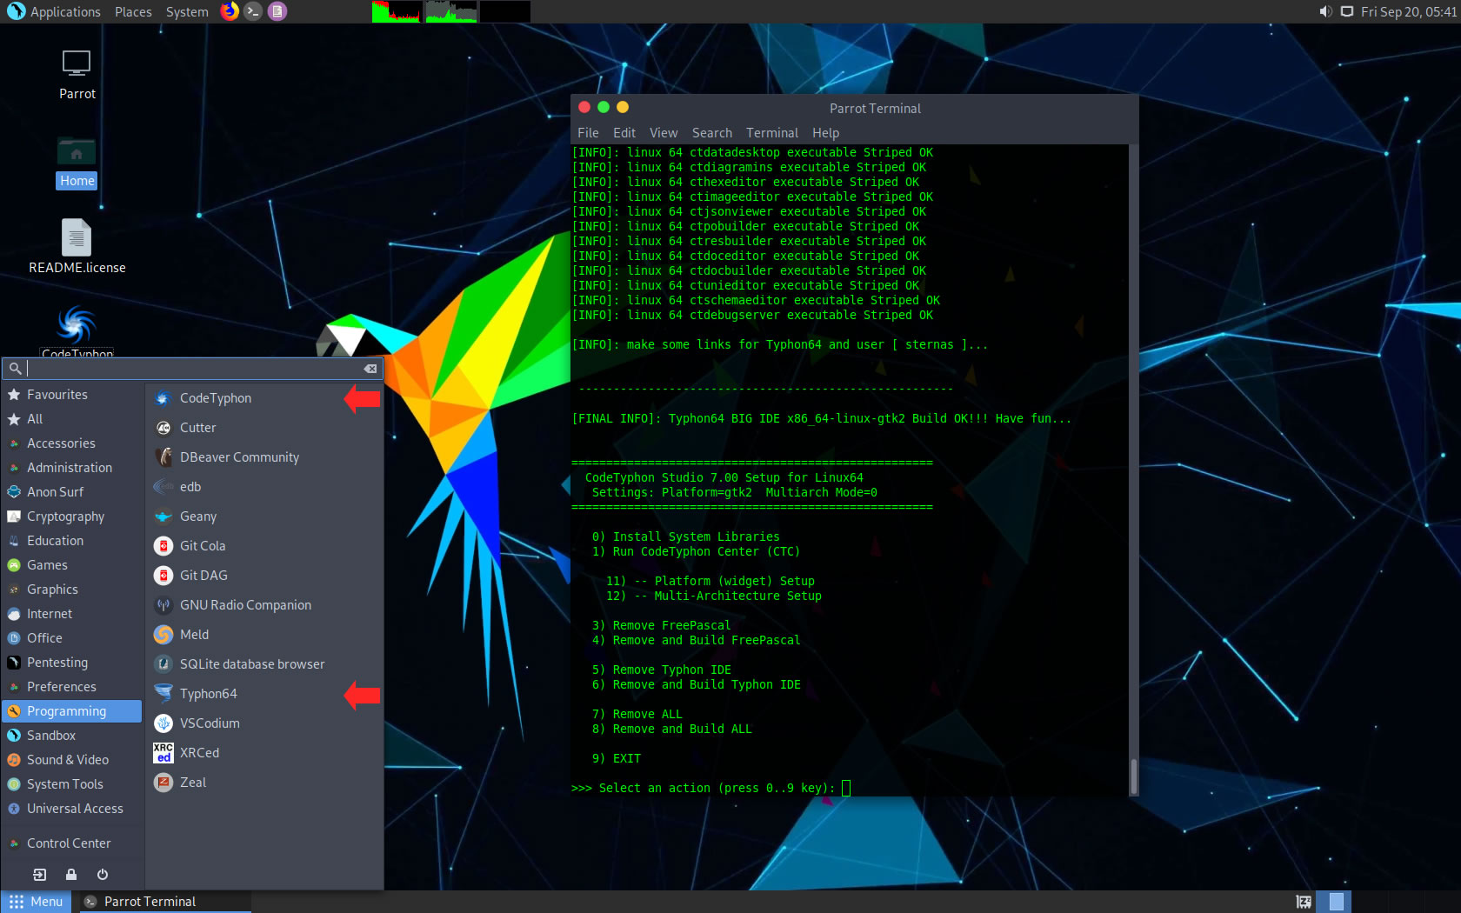Open Control Center
This screenshot has width=1461, height=913.
(x=72, y=843)
